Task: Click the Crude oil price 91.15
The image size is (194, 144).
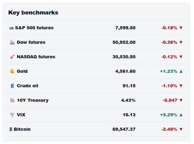Action: [x=129, y=86]
